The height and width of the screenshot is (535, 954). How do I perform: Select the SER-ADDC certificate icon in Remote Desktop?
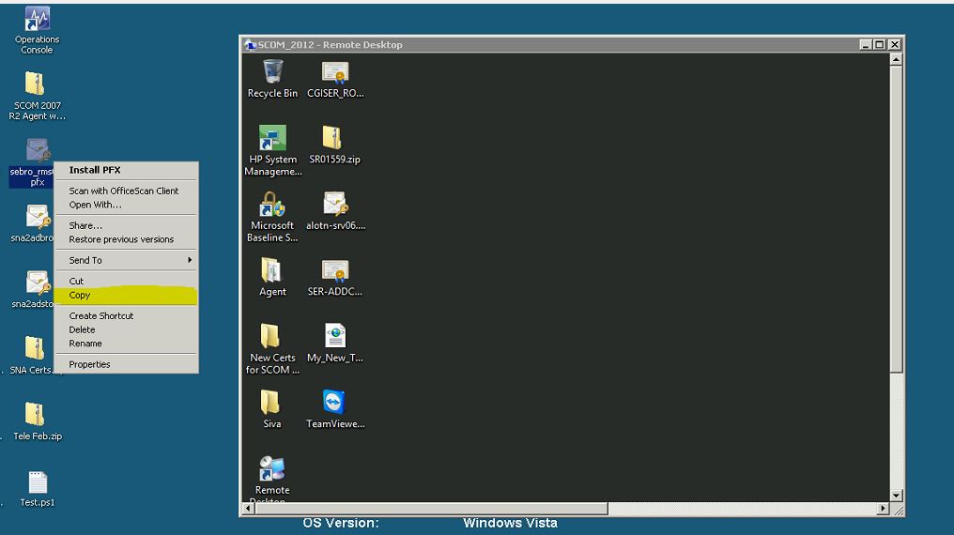(x=335, y=270)
